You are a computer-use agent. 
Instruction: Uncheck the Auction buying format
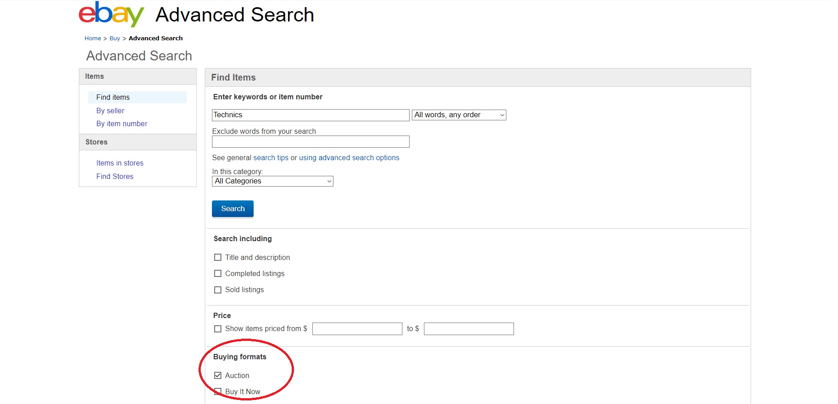218,375
